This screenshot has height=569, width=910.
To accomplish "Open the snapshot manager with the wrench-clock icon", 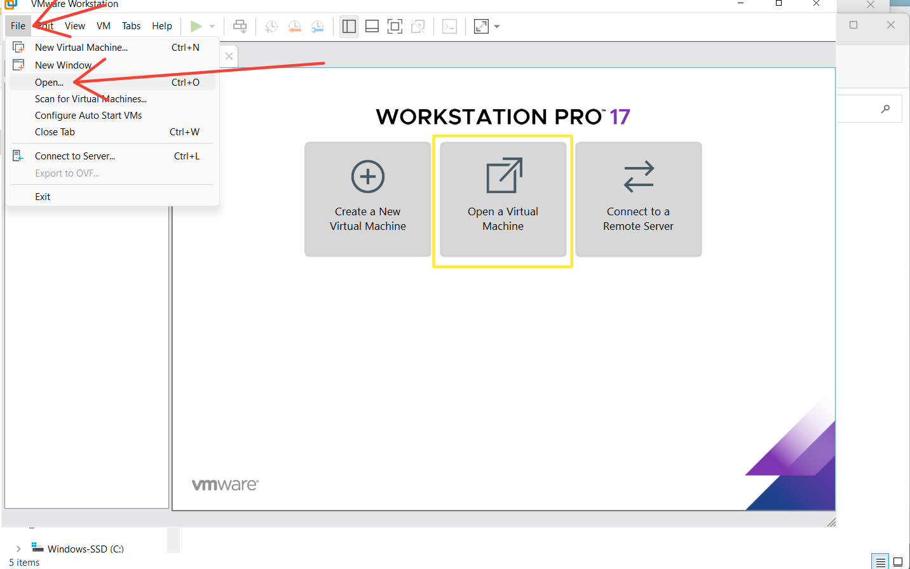I will [x=317, y=26].
